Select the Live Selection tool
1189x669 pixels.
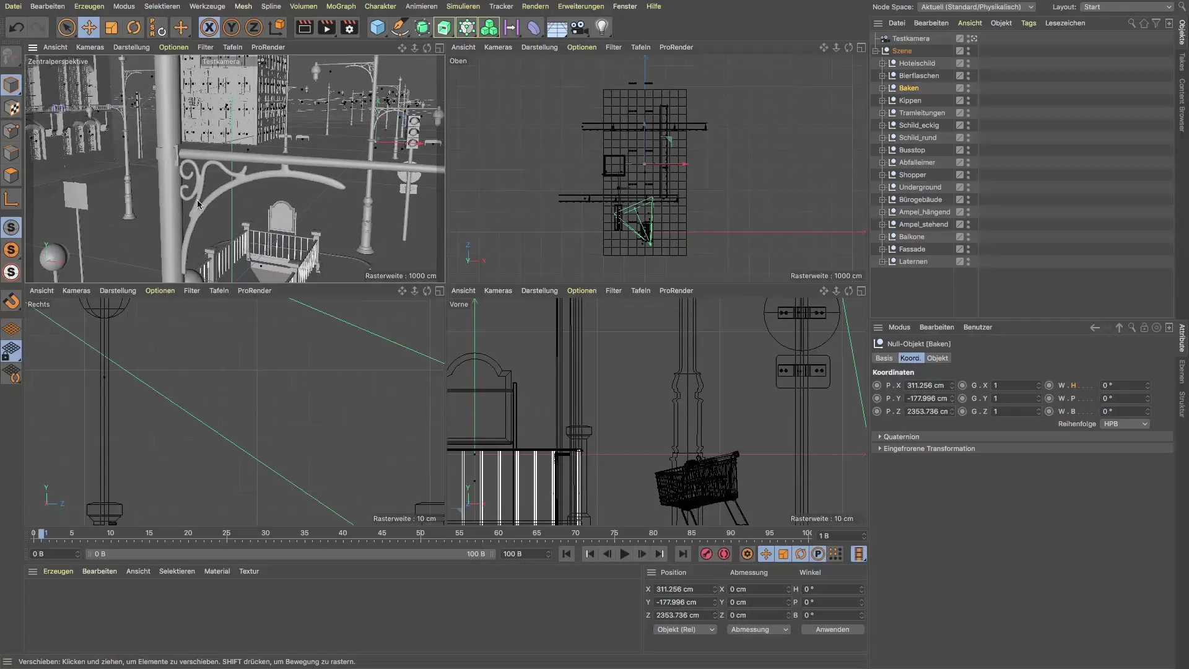click(67, 27)
